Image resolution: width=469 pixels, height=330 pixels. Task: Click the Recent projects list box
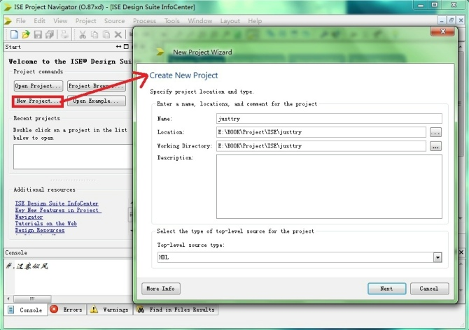pyautogui.click(x=73, y=157)
